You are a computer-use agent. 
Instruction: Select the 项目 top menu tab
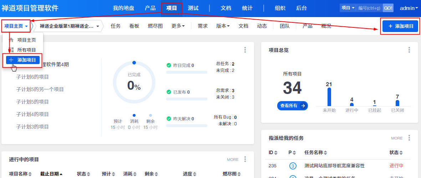coord(172,8)
